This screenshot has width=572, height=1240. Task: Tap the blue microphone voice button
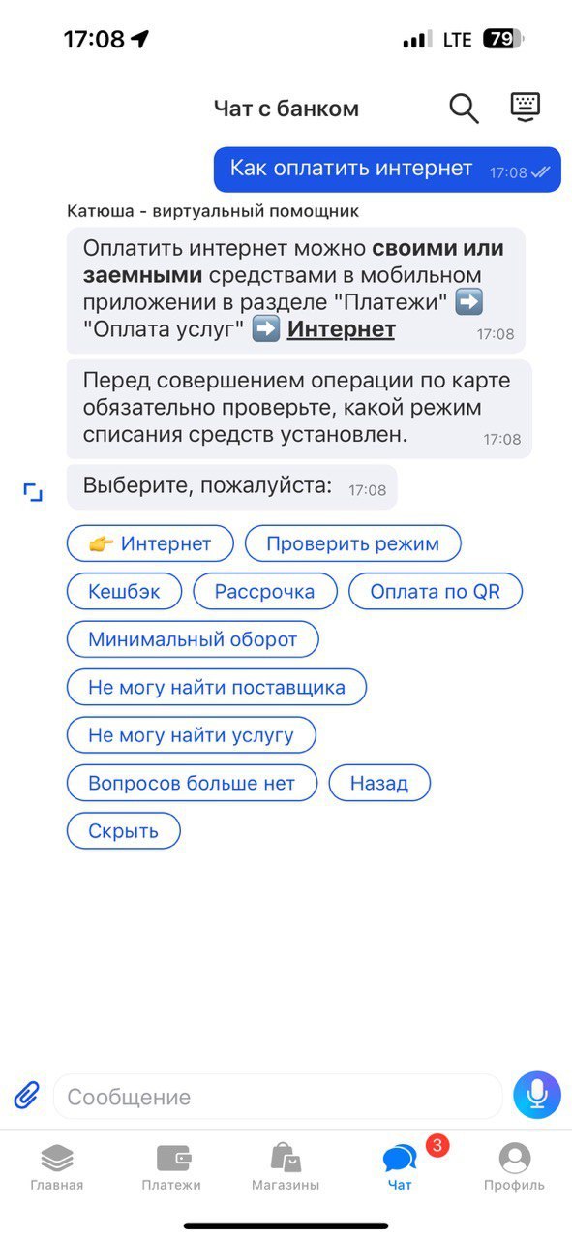537,1096
